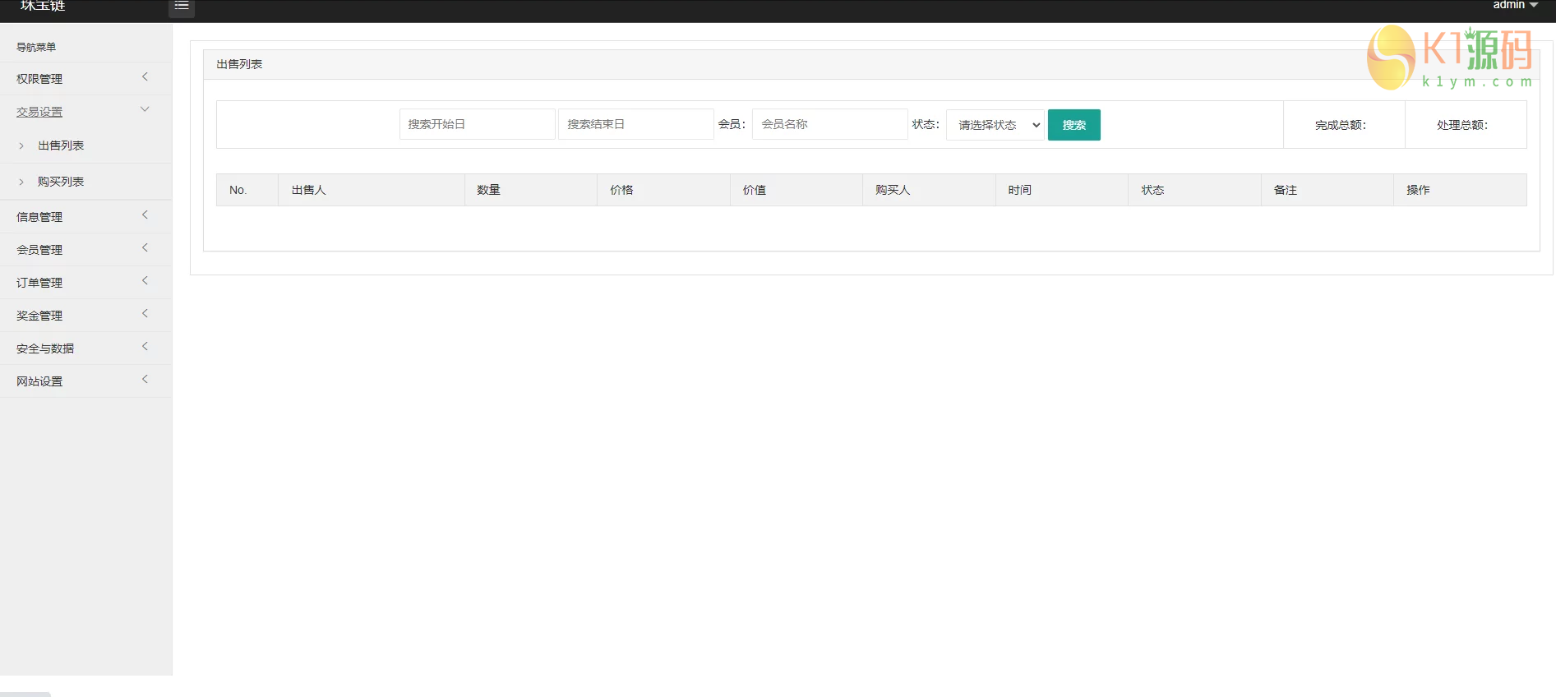
Task: Click chevron arrow beside 信息管理
Action: coord(145,215)
